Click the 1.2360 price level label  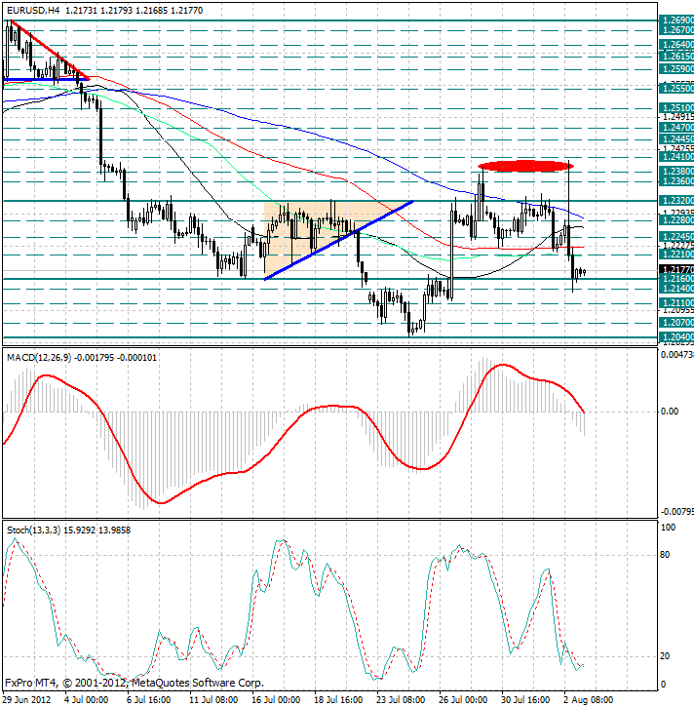(676, 181)
